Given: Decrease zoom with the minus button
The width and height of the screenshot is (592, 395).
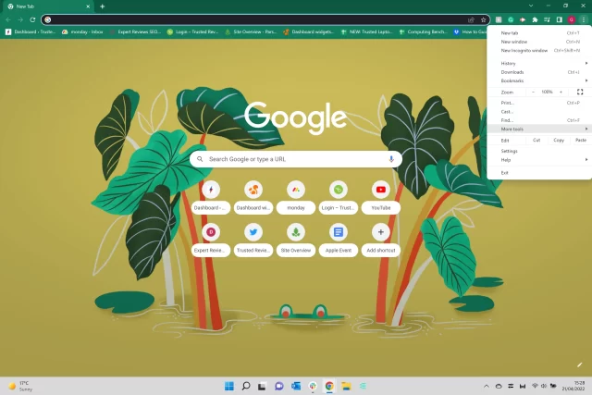Looking at the screenshot, I should [533, 92].
